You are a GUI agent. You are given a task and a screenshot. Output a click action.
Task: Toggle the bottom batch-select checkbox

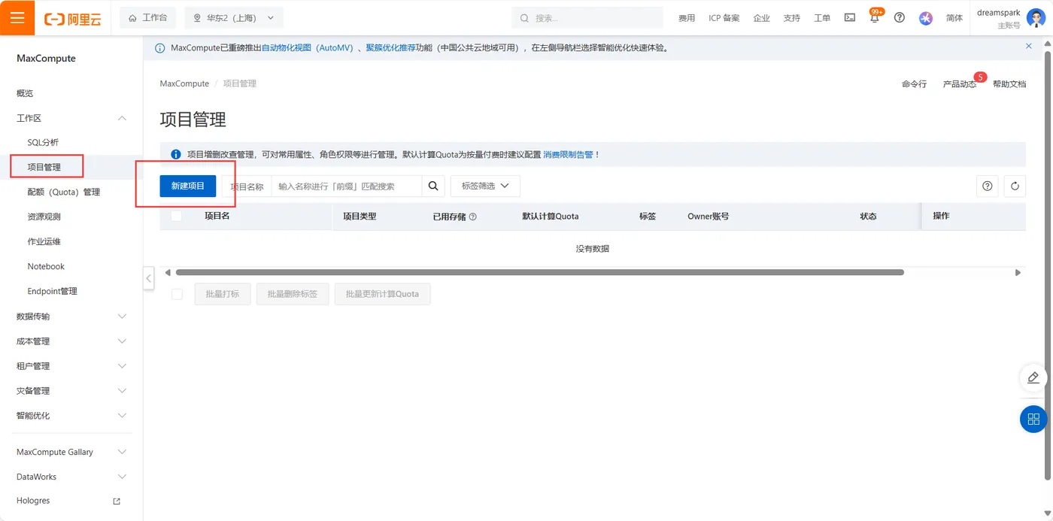[177, 294]
